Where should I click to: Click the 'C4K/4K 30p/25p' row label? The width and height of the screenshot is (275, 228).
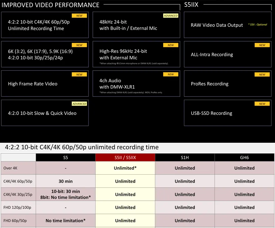click(x=18, y=194)
